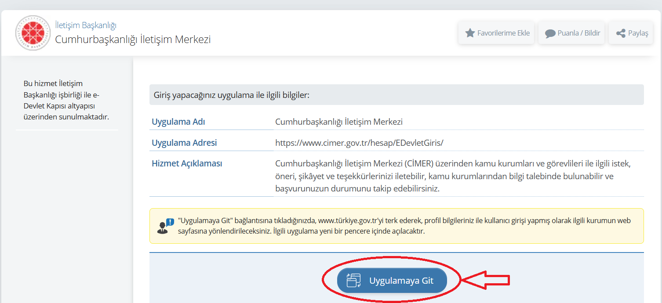Viewport: 662px width, 303px height.
Task: Open the Uygulama Adı link
Action: (178, 121)
